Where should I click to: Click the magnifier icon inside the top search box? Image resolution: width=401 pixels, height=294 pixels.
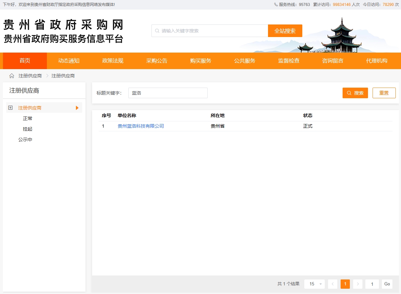[x=157, y=30]
